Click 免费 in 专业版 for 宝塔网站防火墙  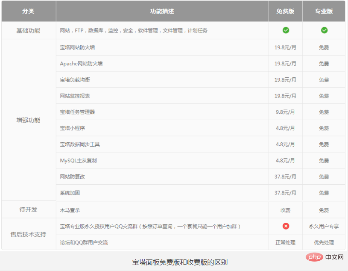pos(324,47)
